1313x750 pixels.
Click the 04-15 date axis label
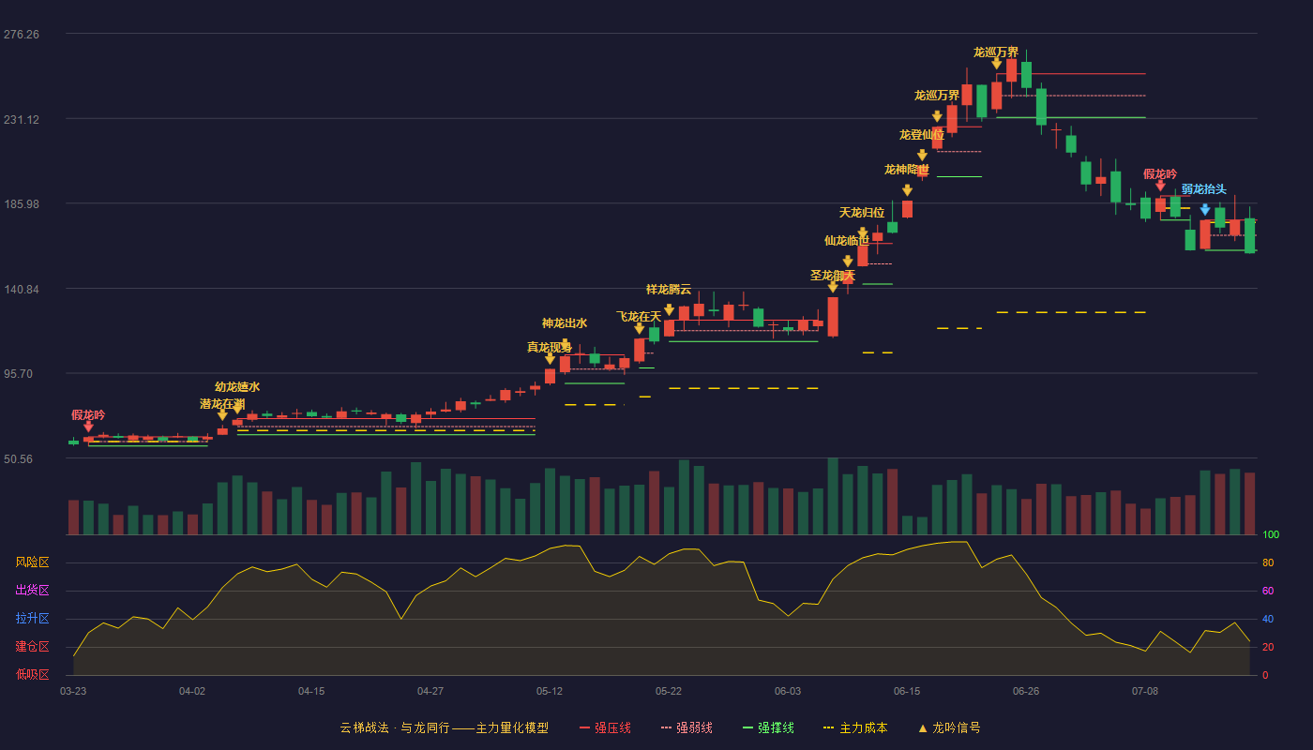point(311,691)
